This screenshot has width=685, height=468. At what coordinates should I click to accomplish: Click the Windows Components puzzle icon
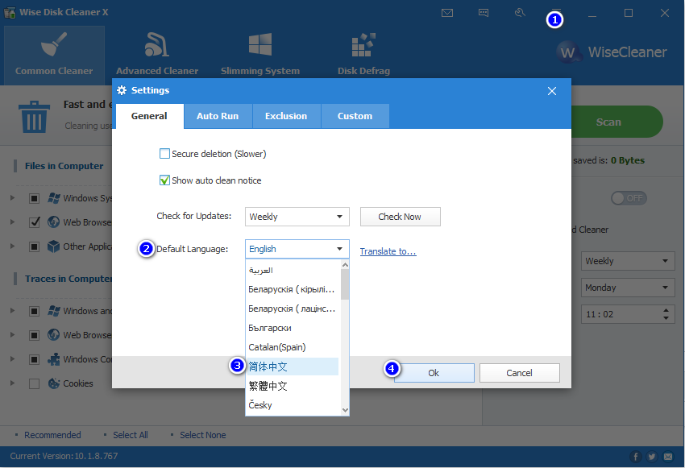coord(54,359)
